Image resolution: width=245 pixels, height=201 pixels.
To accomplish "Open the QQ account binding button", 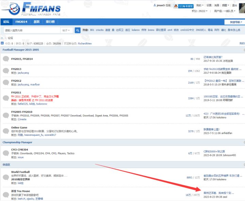I will [x=183, y=6].
